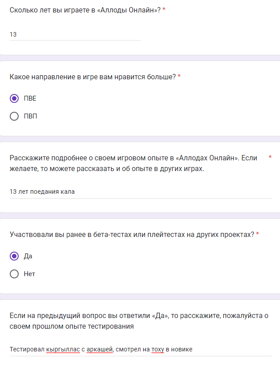The height and width of the screenshot is (367, 280).
Task: Click the question 'Какое направление в игре'
Action: (92, 77)
